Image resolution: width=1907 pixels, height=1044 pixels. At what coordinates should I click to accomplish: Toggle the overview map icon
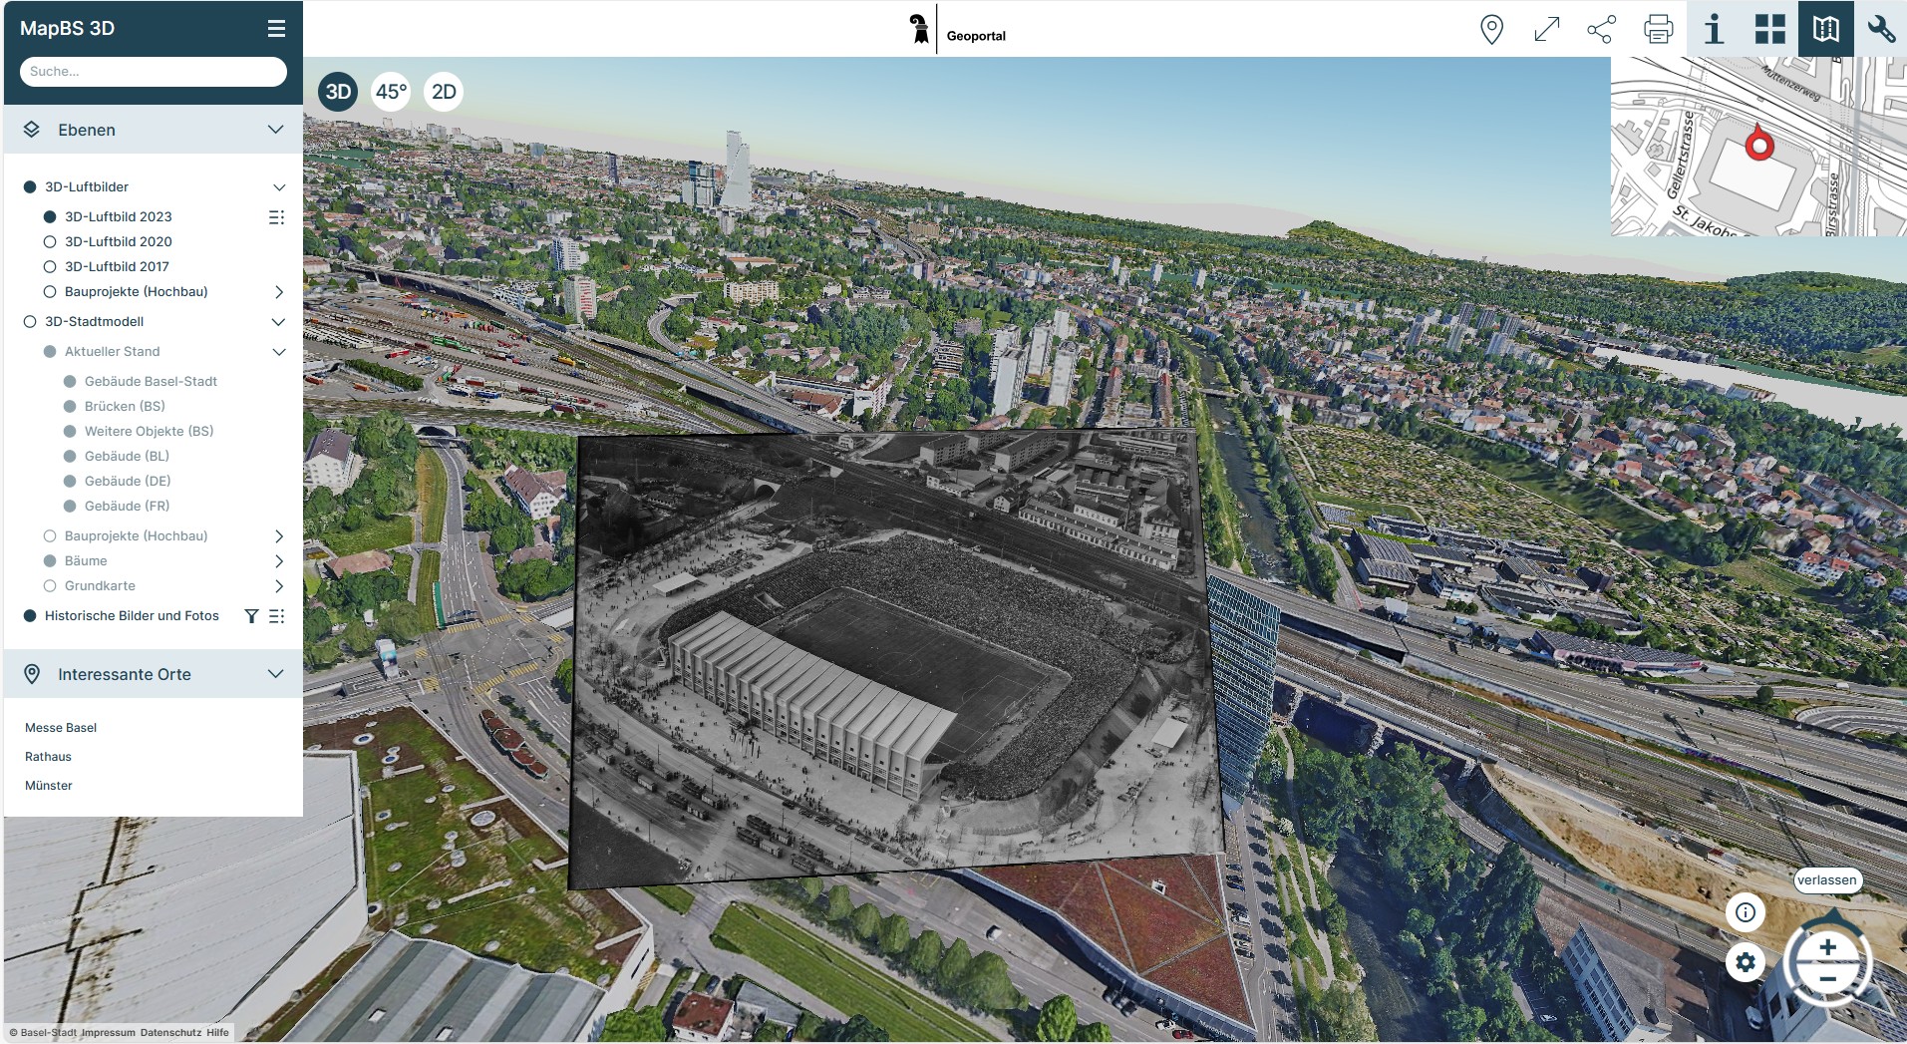tap(1825, 29)
